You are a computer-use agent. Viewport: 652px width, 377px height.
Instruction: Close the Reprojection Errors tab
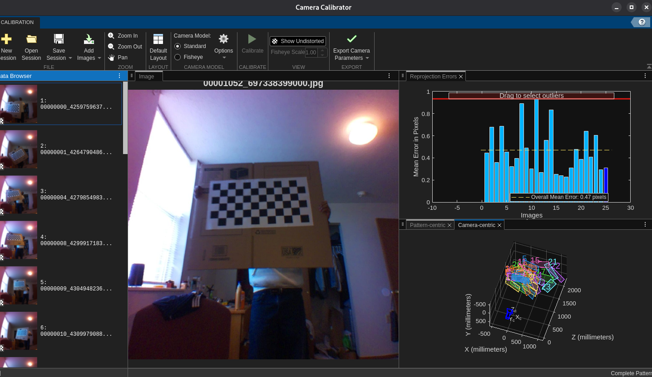coord(461,77)
